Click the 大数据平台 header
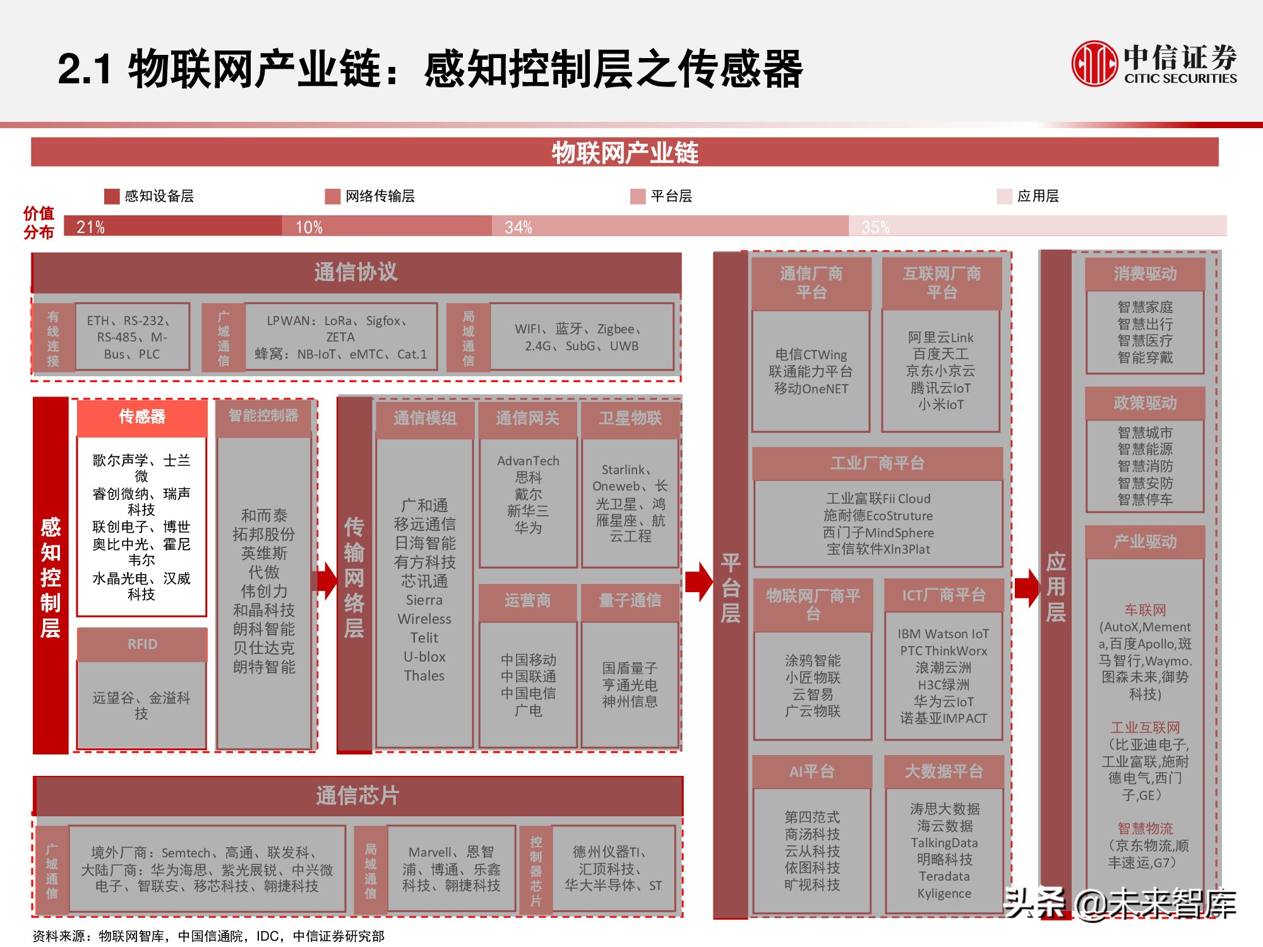 (944, 771)
